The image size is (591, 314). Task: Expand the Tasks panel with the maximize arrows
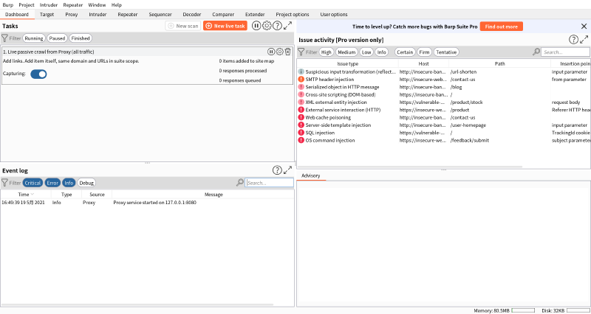[x=287, y=26]
